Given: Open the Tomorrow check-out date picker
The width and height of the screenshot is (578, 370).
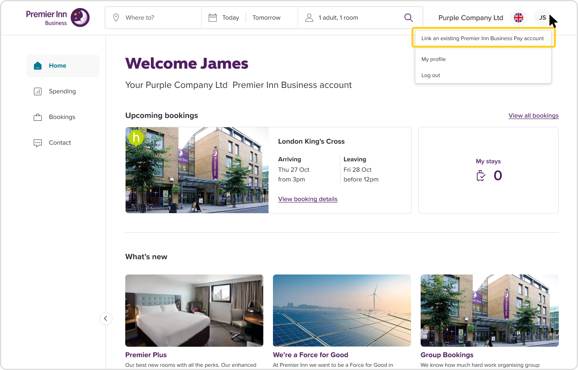Looking at the screenshot, I should click(x=267, y=18).
